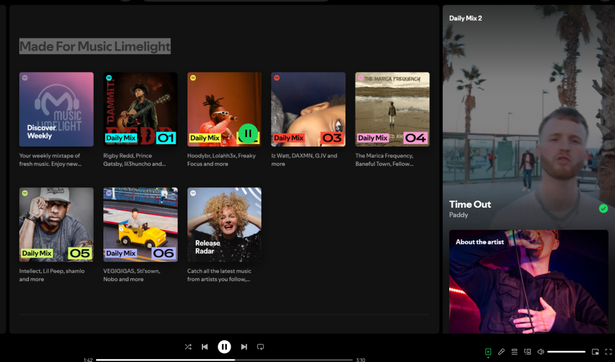Open the Daily Mix 03 cover
The image size is (615, 362).
[x=308, y=109]
